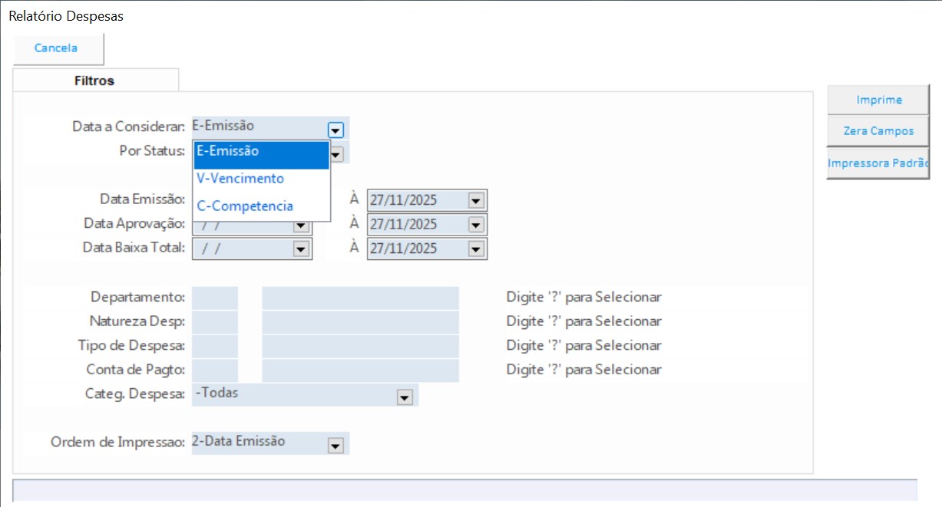Select E-Emissão from the open list
The image size is (942, 507).
[261, 152]
